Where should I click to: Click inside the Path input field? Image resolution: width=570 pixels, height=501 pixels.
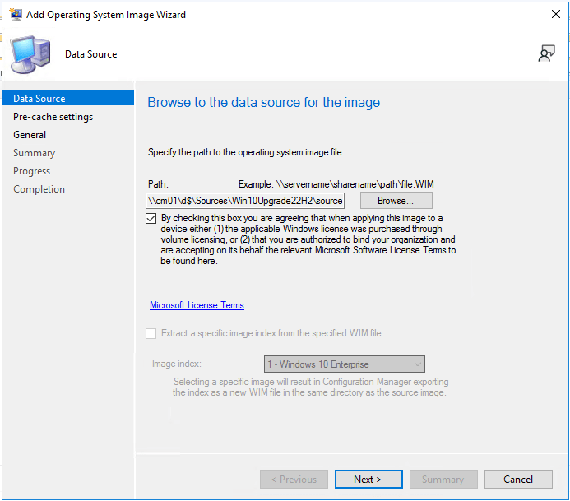[x=245, y=201]
